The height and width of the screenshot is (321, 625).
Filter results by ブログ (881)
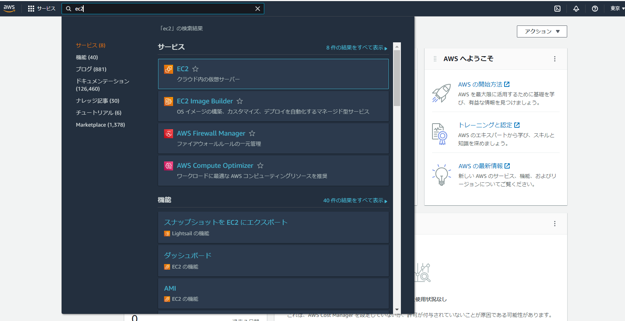(x=91, y=69)
